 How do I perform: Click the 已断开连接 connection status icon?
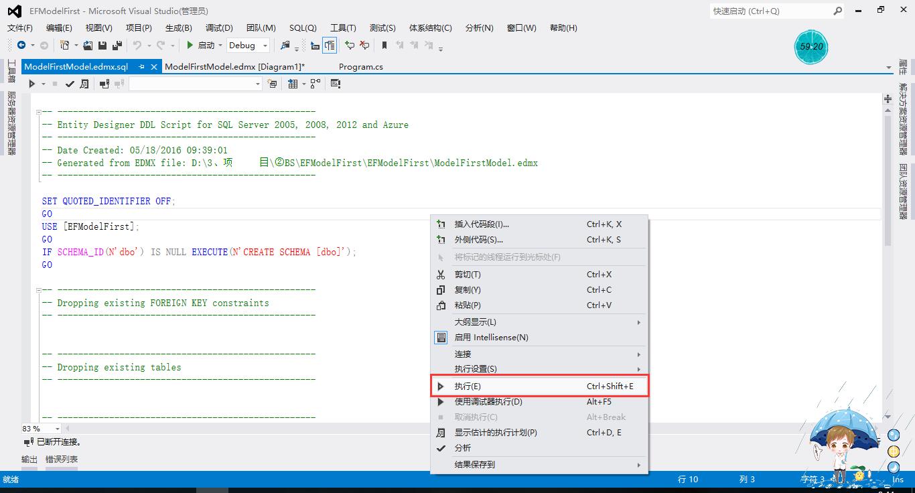(x=28, y=443)
